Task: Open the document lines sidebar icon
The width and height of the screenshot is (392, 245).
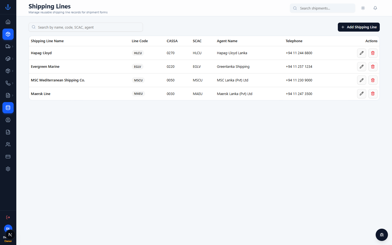Action: coord(8,95)
